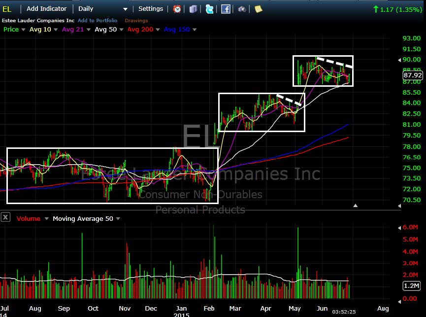This screenshot has height=317, width=426.
Task: Expand the Avg 200 indicator dropdown
Action: coord(158,30)
